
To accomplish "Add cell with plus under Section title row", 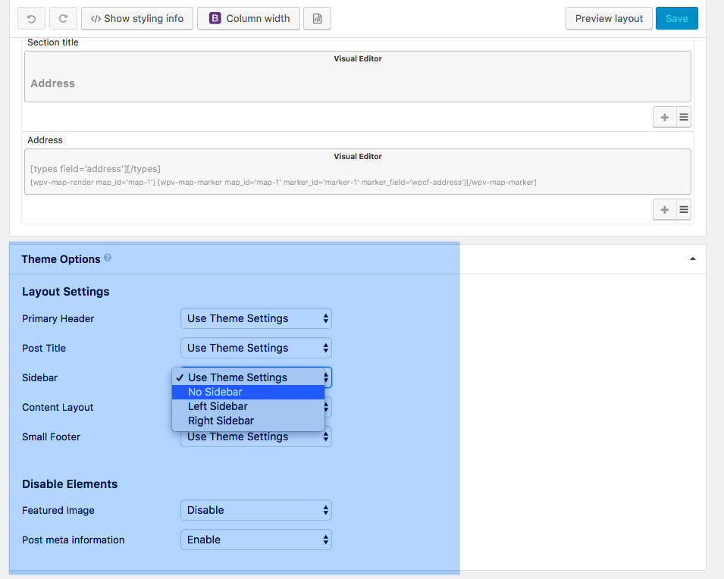I will 664,117.
